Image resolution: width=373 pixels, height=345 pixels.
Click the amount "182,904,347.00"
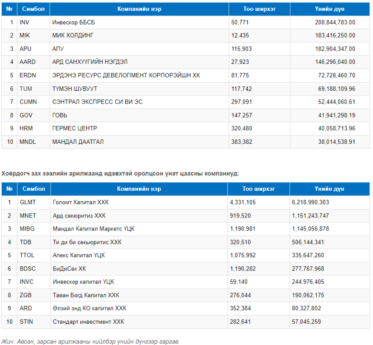click(335, 49)
